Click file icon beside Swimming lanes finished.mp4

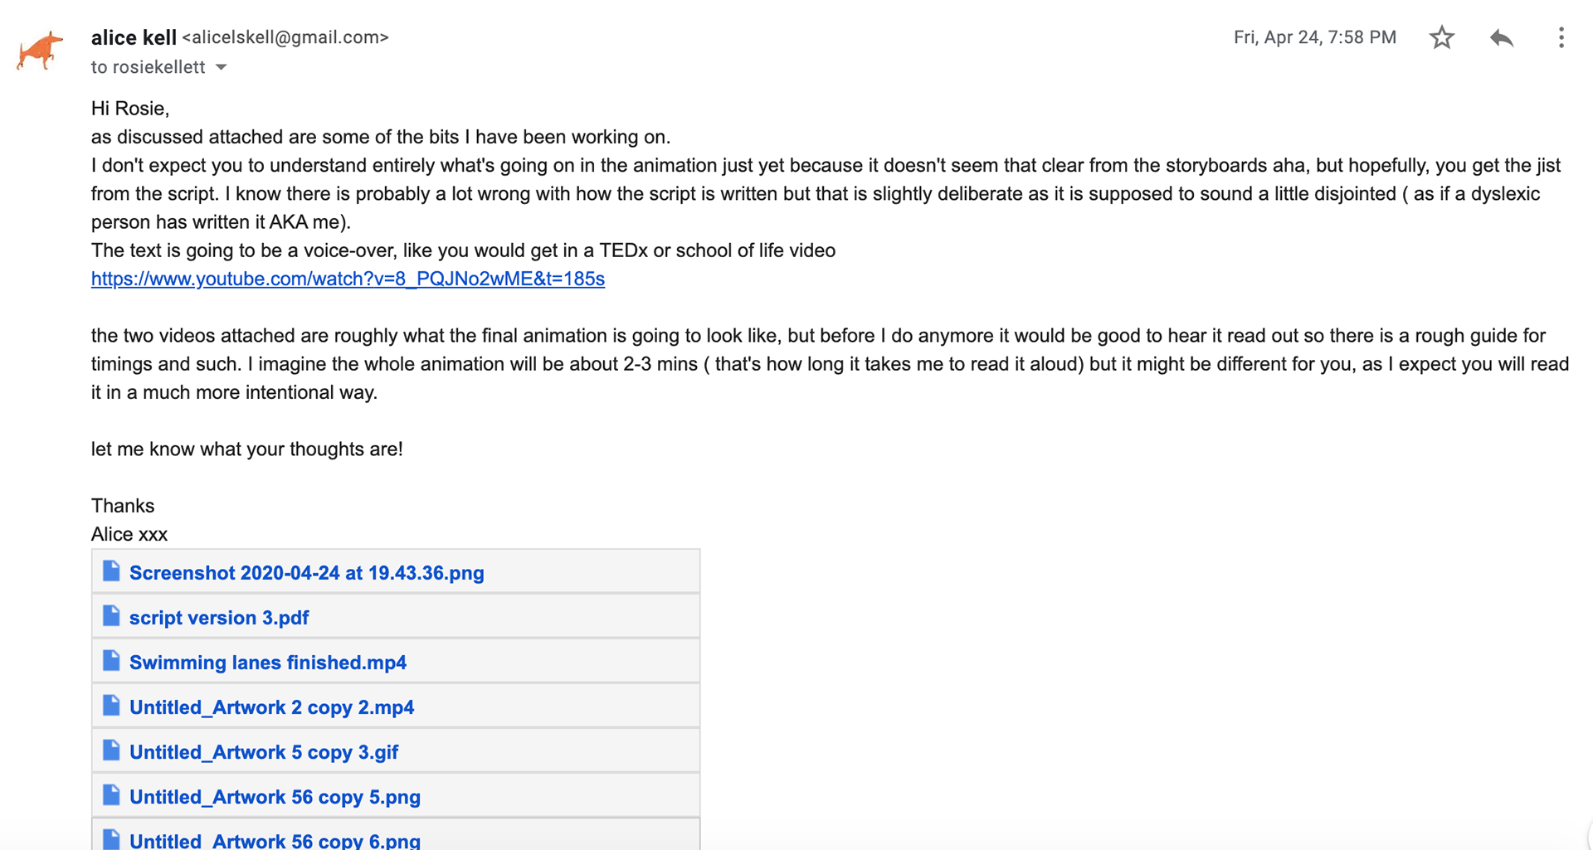(111, 661)
